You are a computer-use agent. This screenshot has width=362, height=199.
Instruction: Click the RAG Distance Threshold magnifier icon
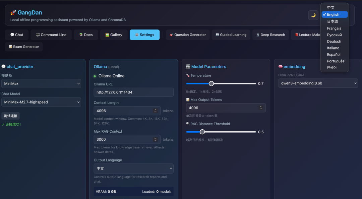[x=188, y=124]
